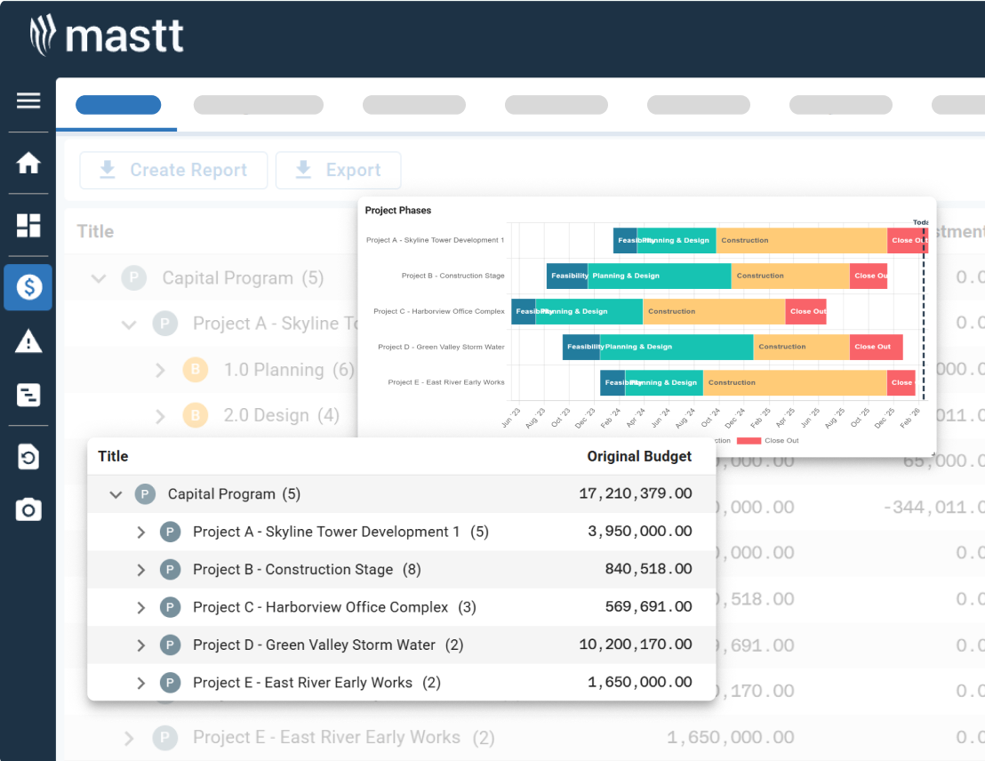
Task: Click the Export button
Action: coord(338,170)
